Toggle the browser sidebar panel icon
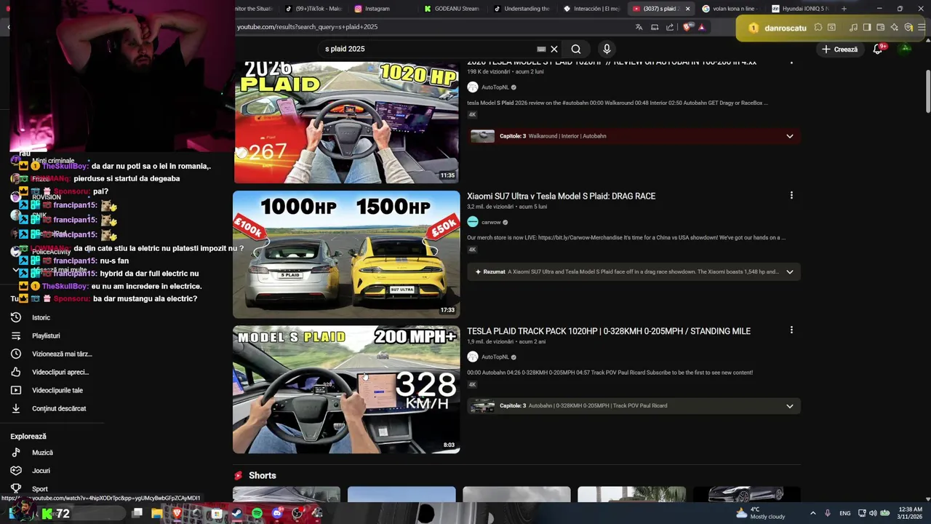The height and width of the screenshot is (524, 931). point(867,28)
